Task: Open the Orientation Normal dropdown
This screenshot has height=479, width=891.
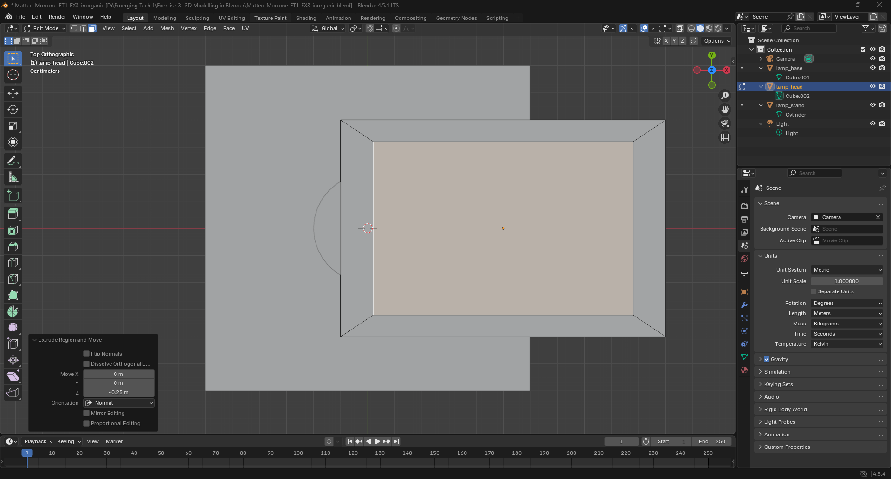Action: tap(119, 403)
